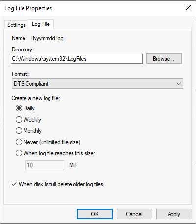Switch to the Settings tab

coord(16,25)
